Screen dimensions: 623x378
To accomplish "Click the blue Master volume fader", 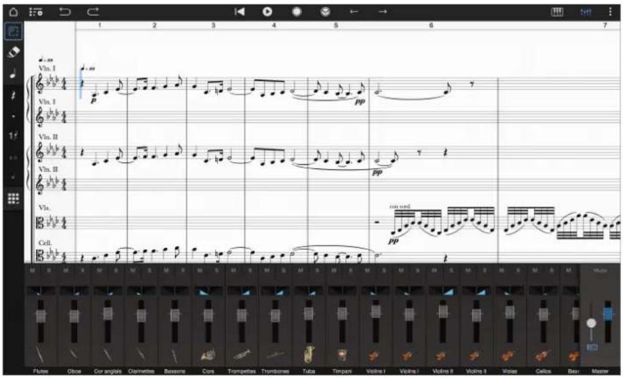I will coord(608,314).
